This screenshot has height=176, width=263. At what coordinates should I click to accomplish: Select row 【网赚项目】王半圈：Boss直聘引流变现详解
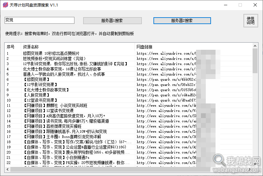click(129, 137)
